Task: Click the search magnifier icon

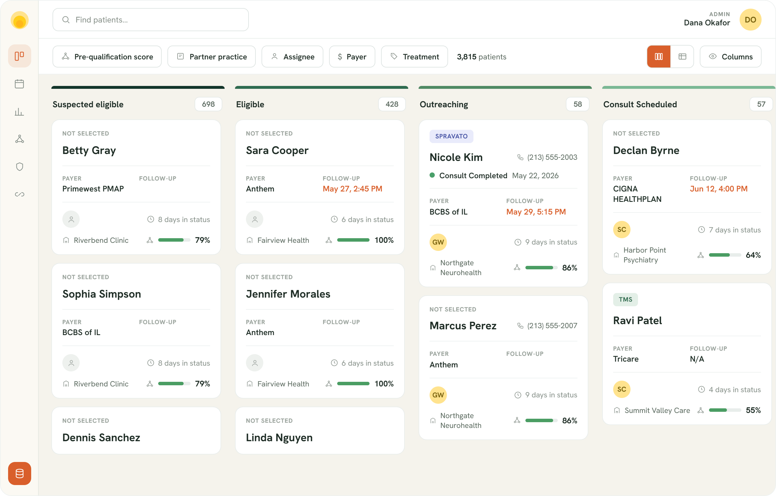Action: [66, 20]
